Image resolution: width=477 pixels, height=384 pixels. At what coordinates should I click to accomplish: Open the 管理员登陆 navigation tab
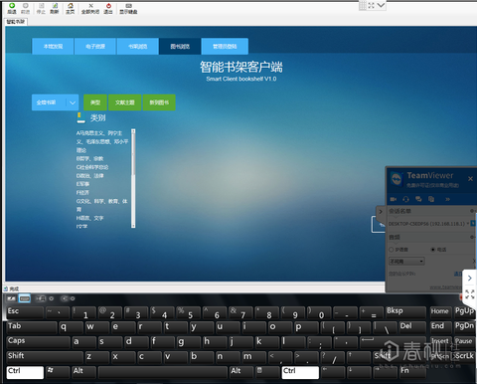point(225,46)
